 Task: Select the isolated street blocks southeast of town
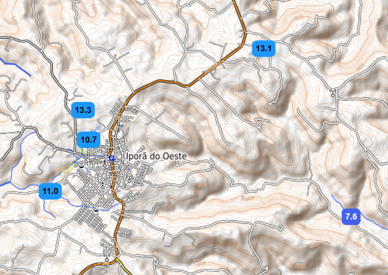pyautogui.click(x=125, y=233)
